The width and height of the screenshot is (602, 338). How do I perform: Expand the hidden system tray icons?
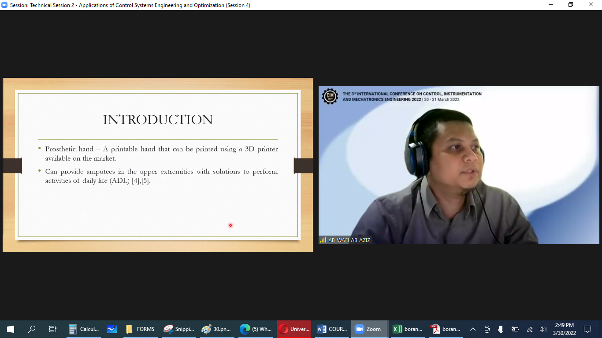pyautogui.click(x=473, y=329)
